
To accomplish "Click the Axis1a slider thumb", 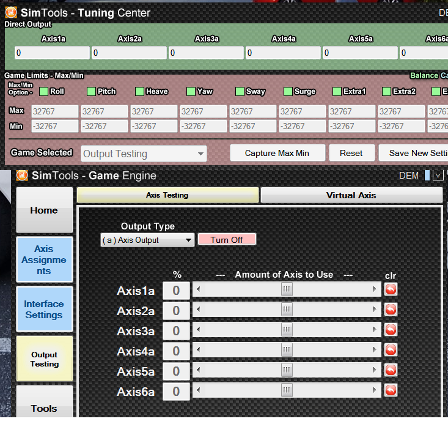I will [287, 289].
